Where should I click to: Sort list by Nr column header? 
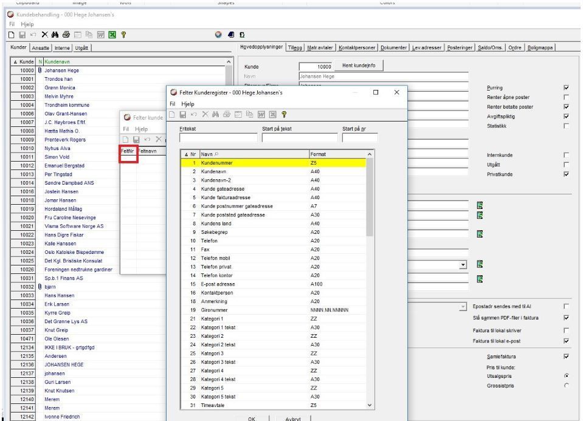[190, 154]
